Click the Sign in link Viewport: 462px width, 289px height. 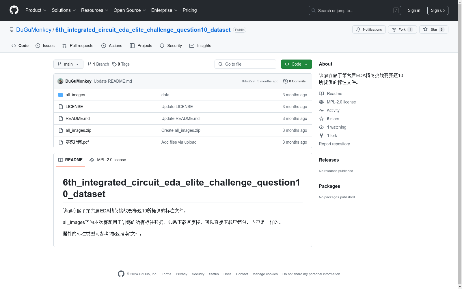pos(414,10)
